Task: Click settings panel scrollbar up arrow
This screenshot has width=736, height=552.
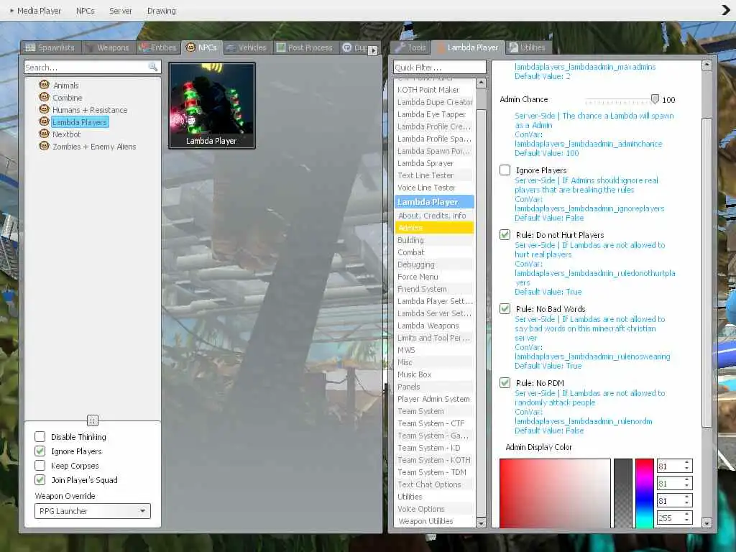Action: click(707, 65)
